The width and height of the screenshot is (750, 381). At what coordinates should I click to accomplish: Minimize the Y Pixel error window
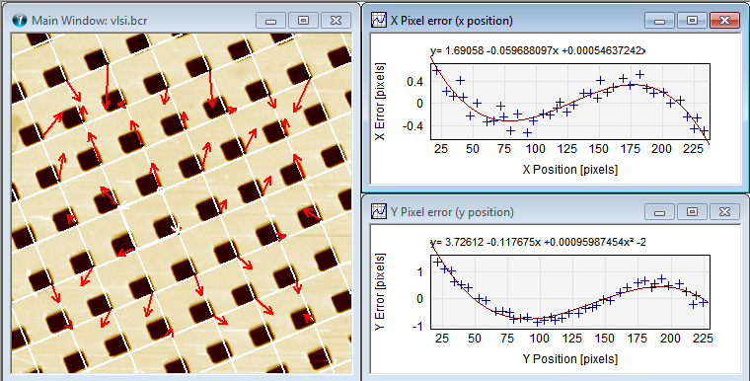[x=659, y=211]
